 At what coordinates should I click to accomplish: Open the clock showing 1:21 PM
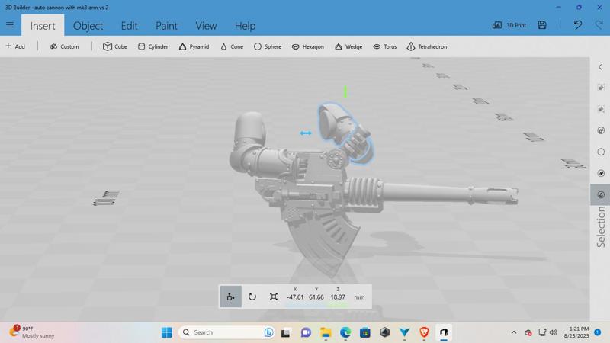pyautogui.click(x=576, y=332)
